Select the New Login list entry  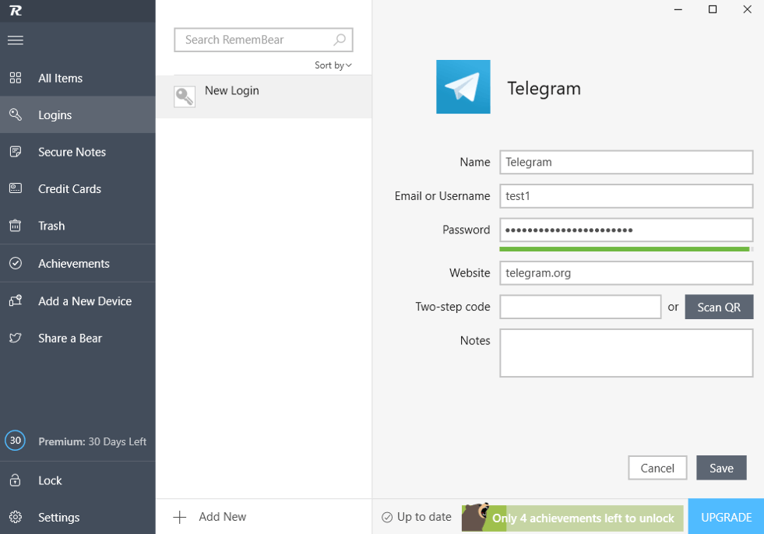point(263,97)
